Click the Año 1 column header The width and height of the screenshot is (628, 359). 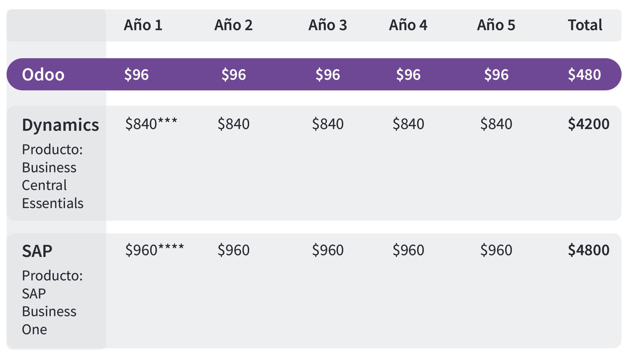(143, 25)
